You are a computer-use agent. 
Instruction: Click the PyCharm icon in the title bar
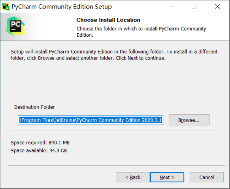tap(5, 6)
